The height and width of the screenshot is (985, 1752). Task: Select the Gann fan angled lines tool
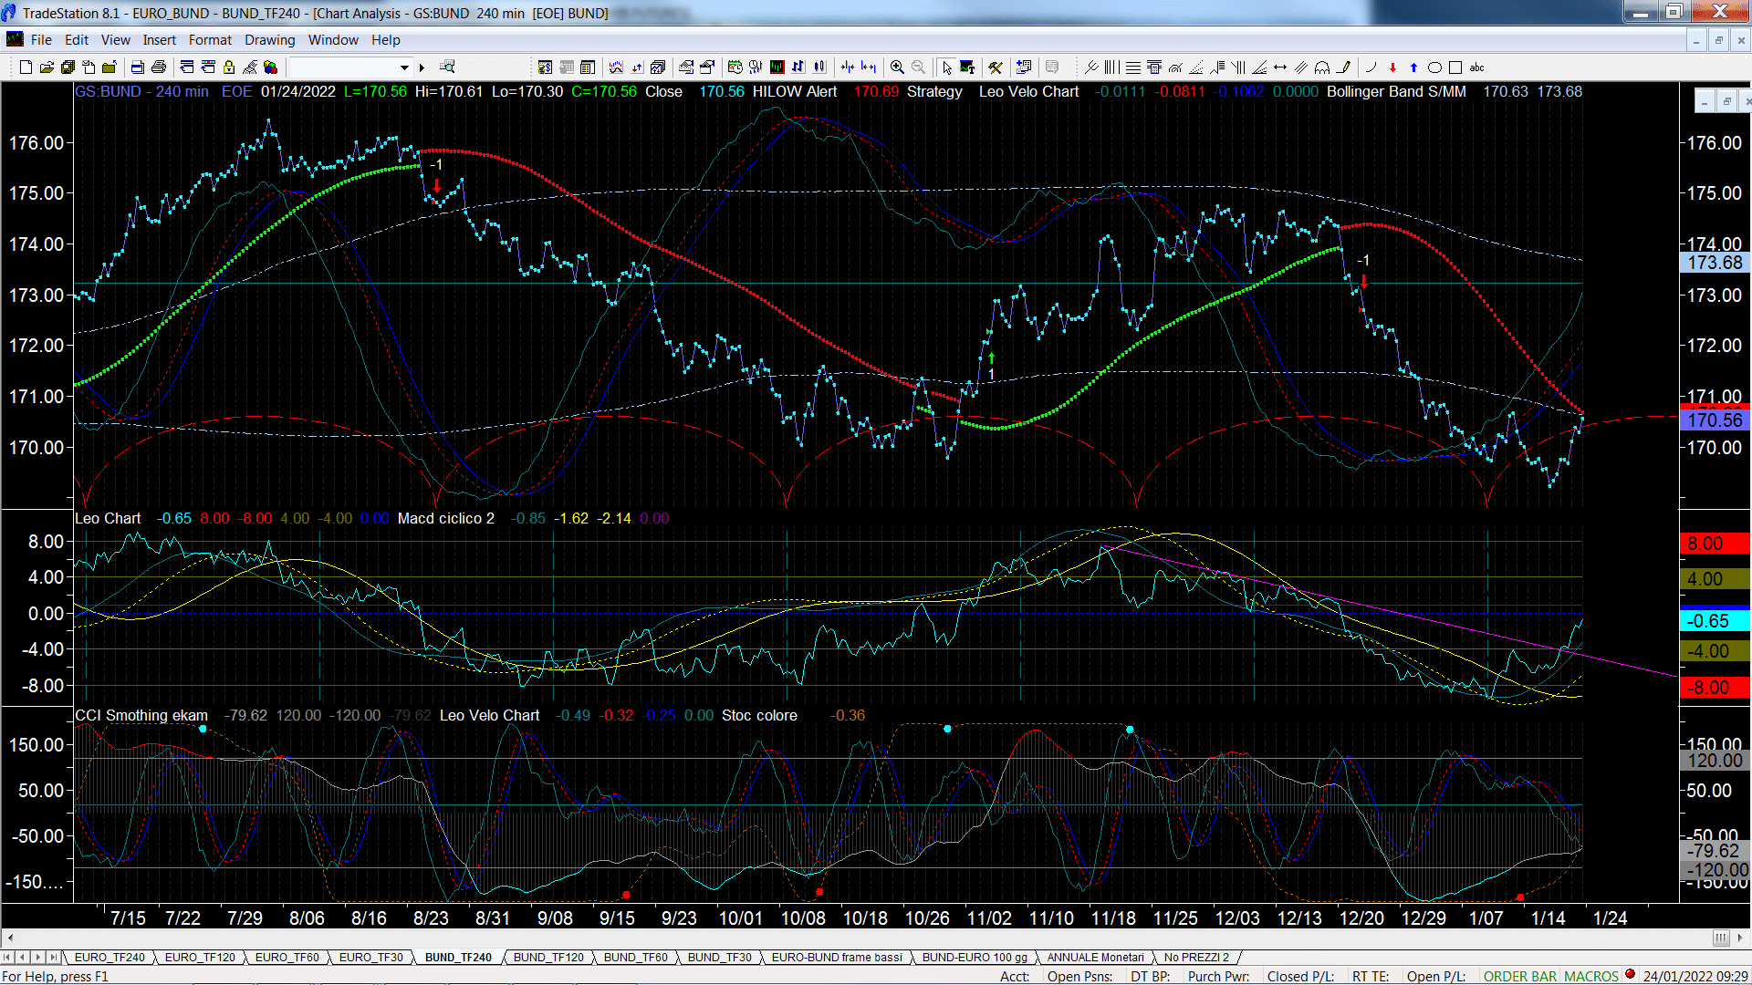pyautogui.click(x=1259, y=67)
